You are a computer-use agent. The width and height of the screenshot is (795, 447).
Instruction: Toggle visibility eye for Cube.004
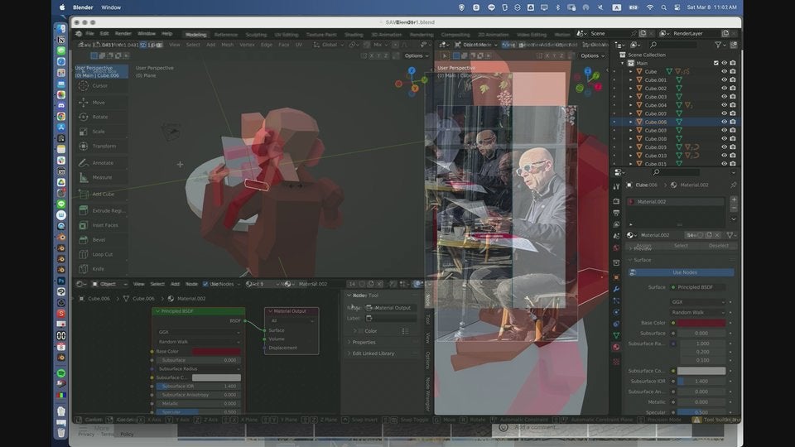coord(724,105)
